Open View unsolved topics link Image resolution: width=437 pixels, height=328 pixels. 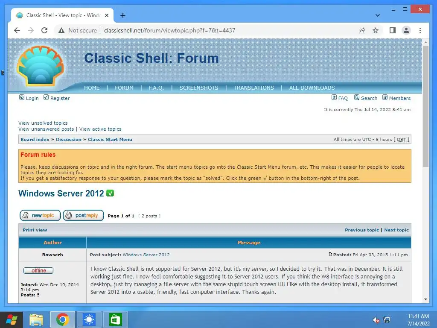point(43,123)
